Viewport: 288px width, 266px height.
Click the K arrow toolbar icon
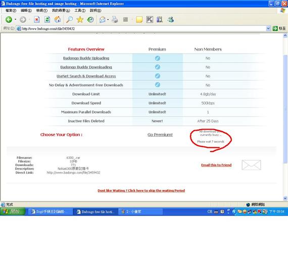tap(150, 20)
